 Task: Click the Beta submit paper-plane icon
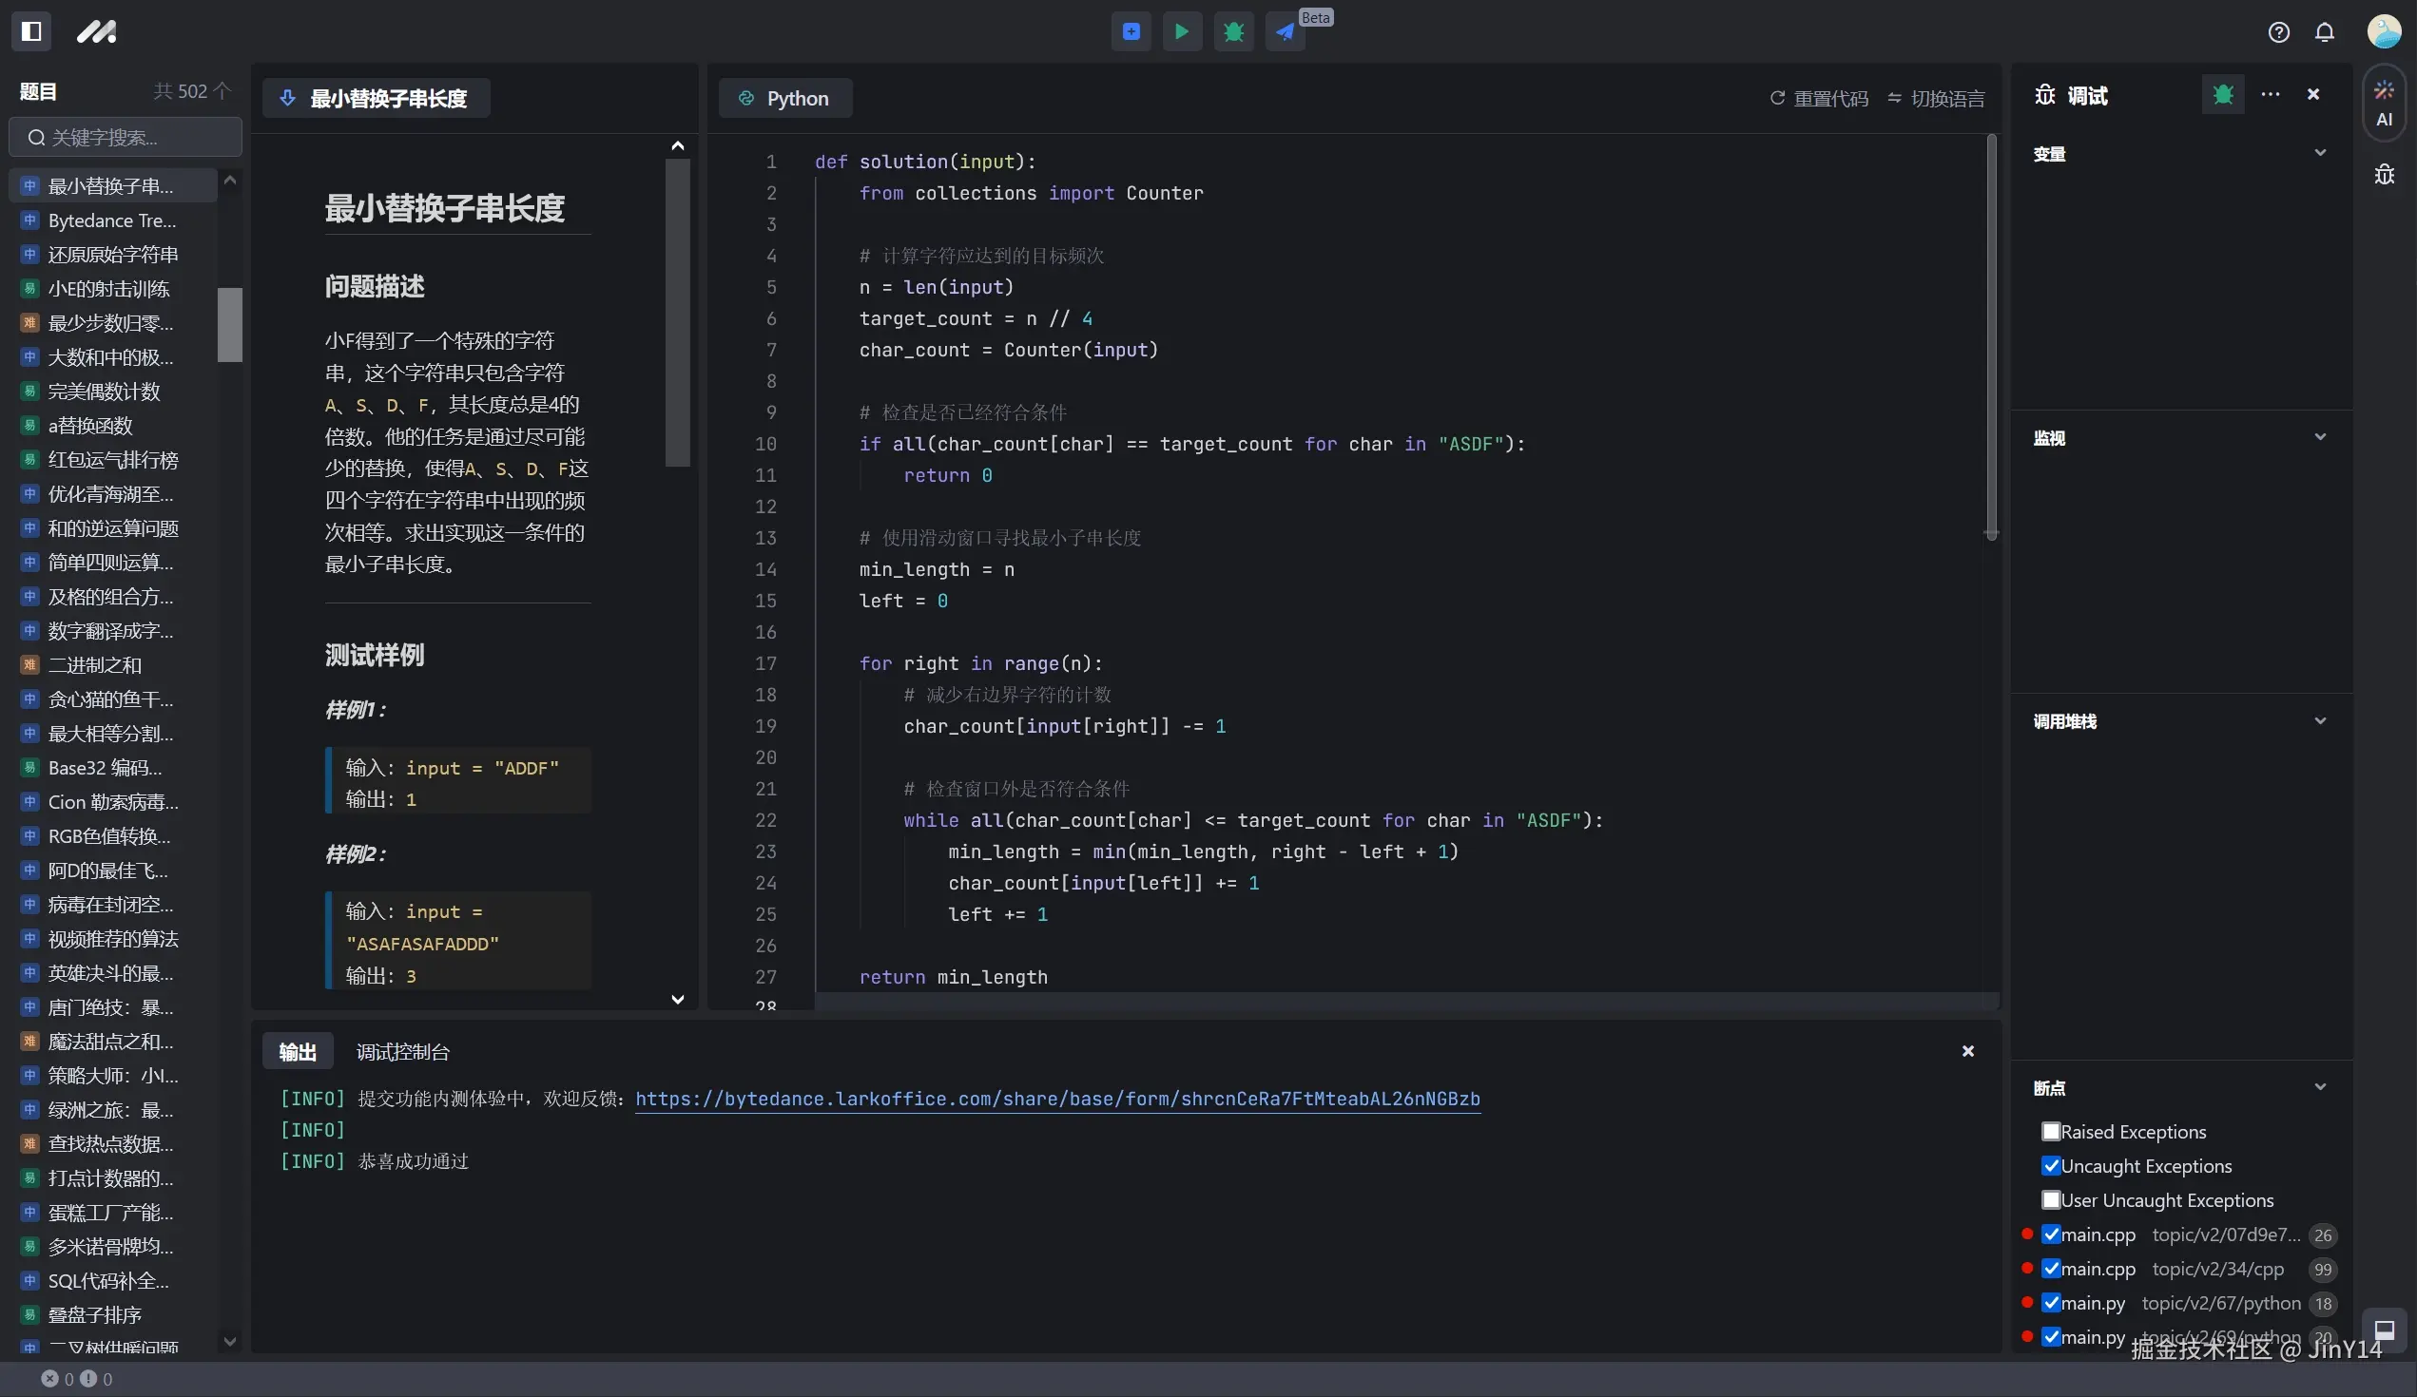(1285, 31)
